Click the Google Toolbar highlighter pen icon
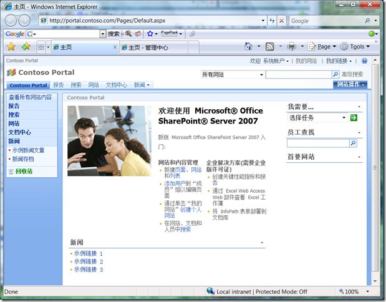 pyautogui.click(x=192, y=34)
